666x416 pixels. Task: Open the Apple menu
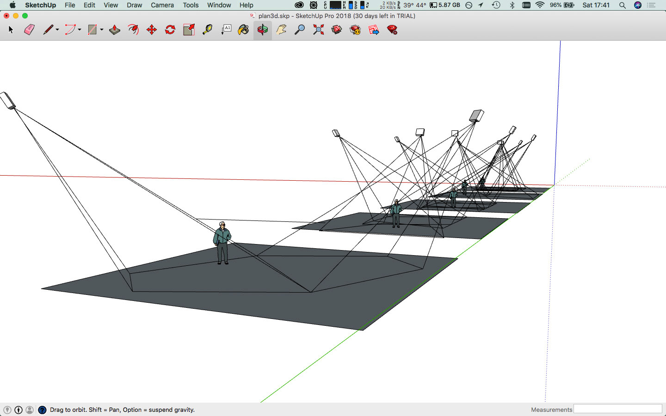[x=12, y=5]
